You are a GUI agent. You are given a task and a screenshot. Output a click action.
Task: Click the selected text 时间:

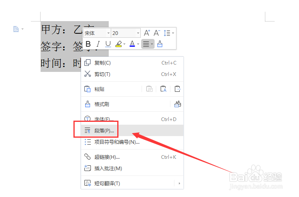(53, 63)
